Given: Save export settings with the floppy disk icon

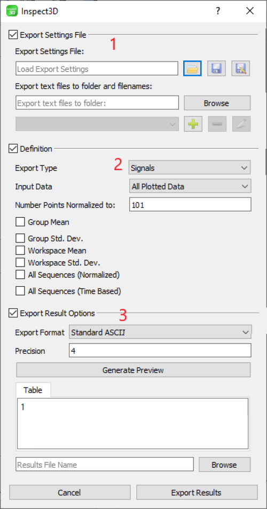Looking at the screenshot, I should (x=216, y=69).
